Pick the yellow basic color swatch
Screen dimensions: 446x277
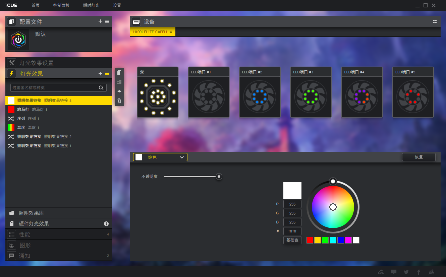tap(318, 240)
